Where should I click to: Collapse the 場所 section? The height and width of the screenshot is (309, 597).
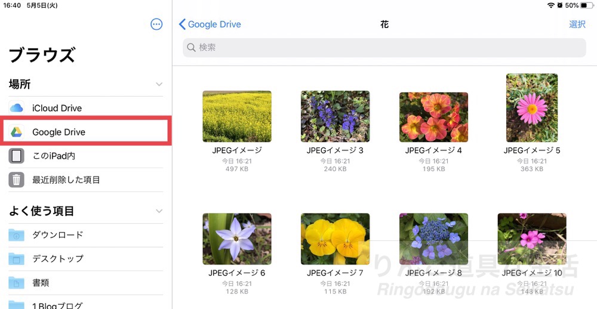(159, 84)
